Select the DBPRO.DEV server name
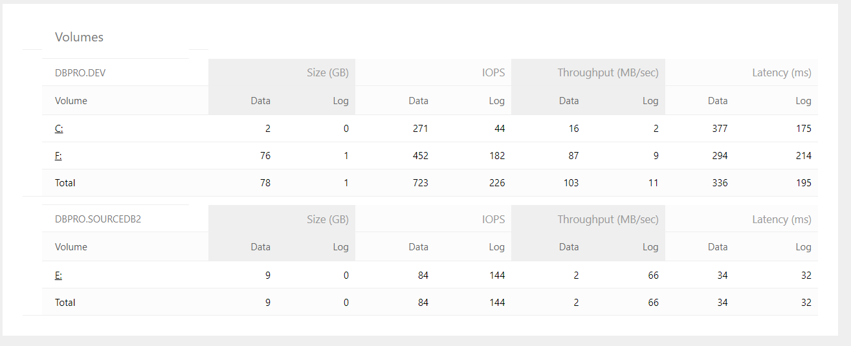This screenshot has width=851, height=346. [x=80, y=73]
